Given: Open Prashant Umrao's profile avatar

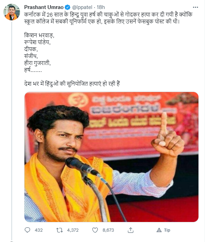Looking at the screenshot, I should [12, 12].
